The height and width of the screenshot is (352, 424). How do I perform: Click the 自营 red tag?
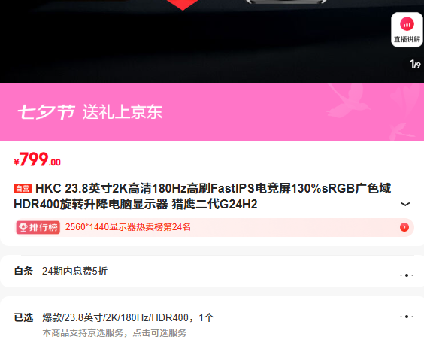23,188
